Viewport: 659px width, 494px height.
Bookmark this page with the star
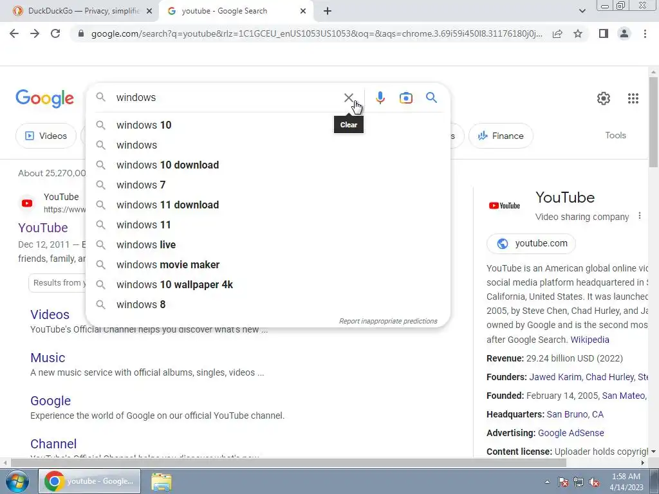point(578,33)
